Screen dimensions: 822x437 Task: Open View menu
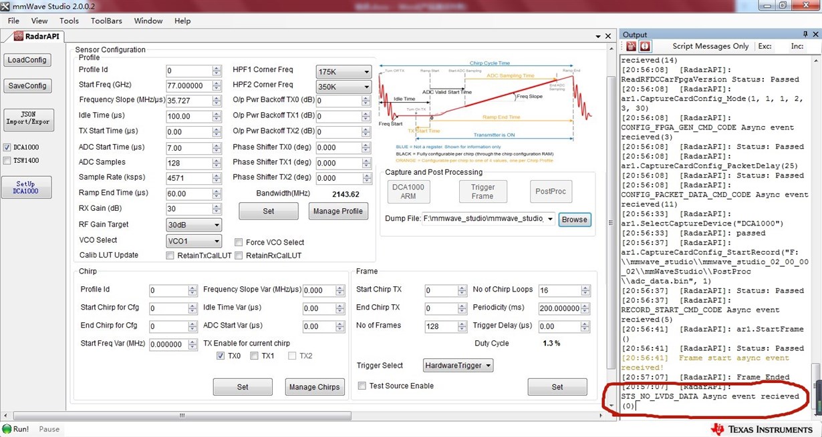click(39, 21)
